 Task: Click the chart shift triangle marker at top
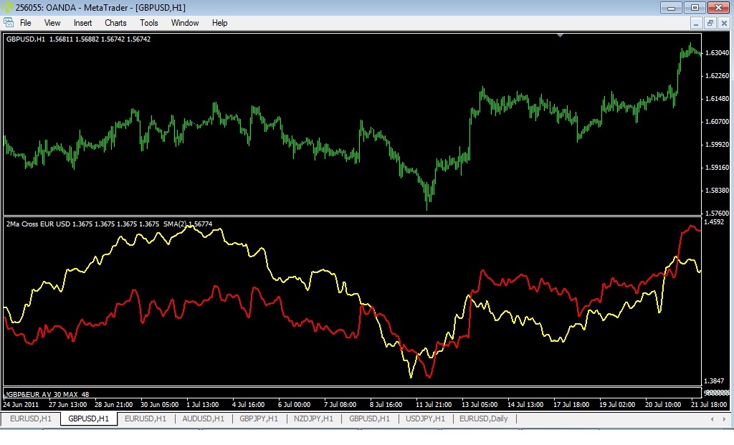[x=560, y=35]
